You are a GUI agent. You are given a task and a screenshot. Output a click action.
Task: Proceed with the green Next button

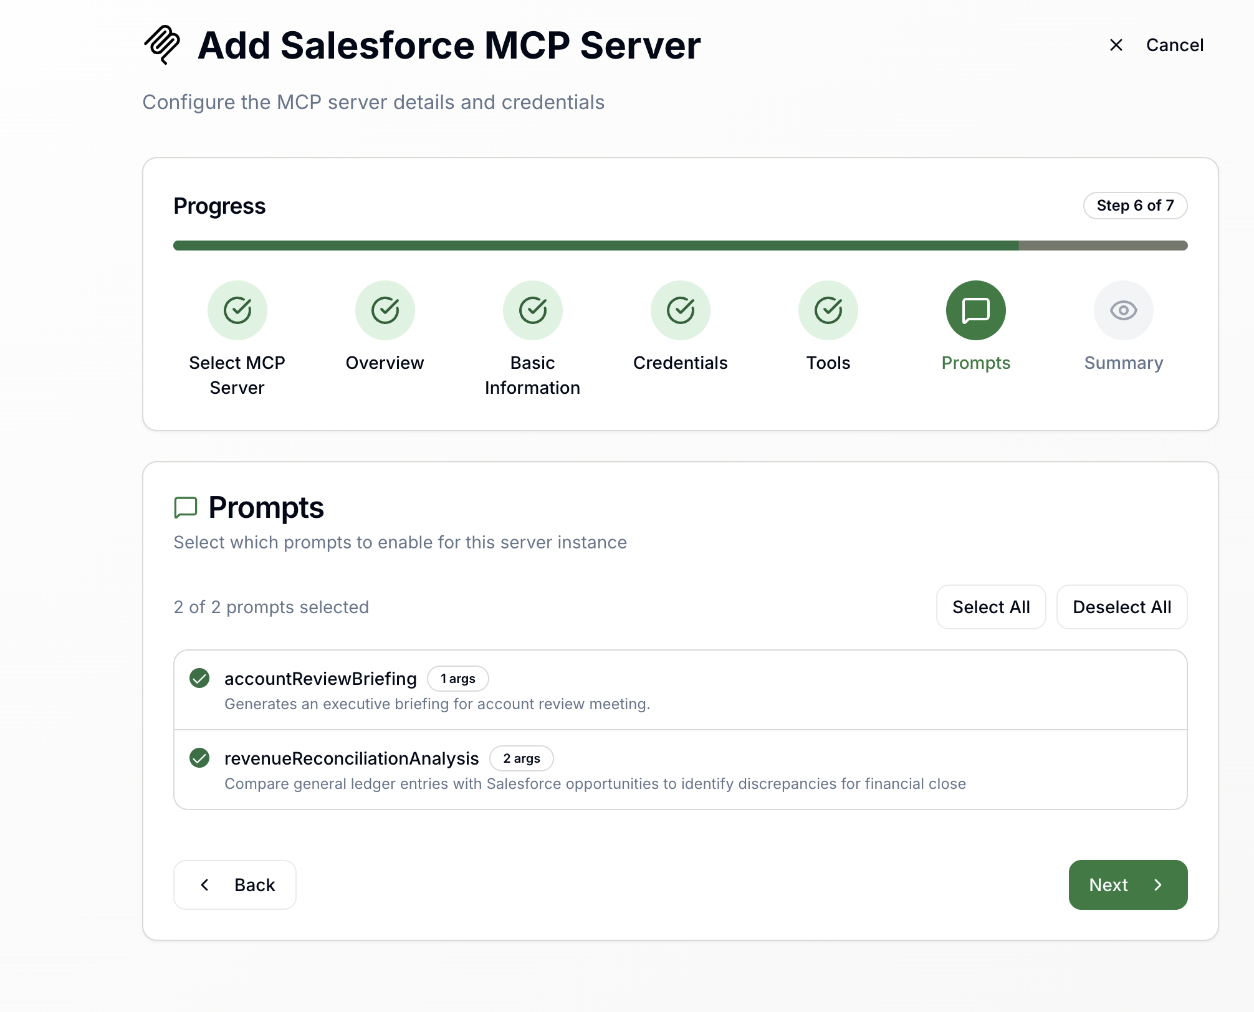coord(1128,885)
